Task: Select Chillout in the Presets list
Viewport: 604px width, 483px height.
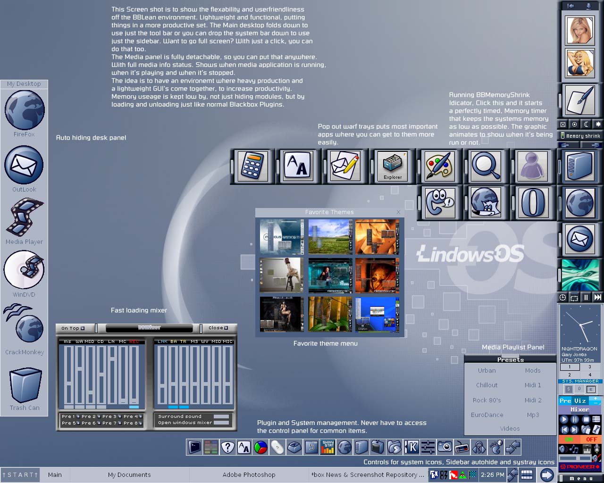Action: 487,385
